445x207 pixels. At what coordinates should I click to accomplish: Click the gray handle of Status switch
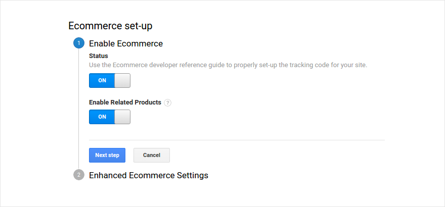coord(122,80)
